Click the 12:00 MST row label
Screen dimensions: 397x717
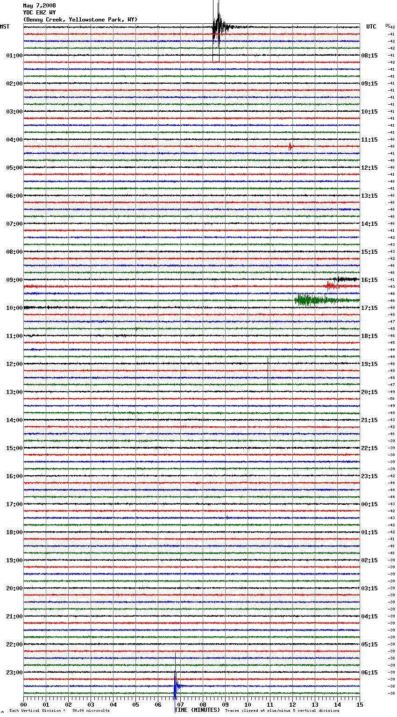pyautogui.click(x=14, y=364)
